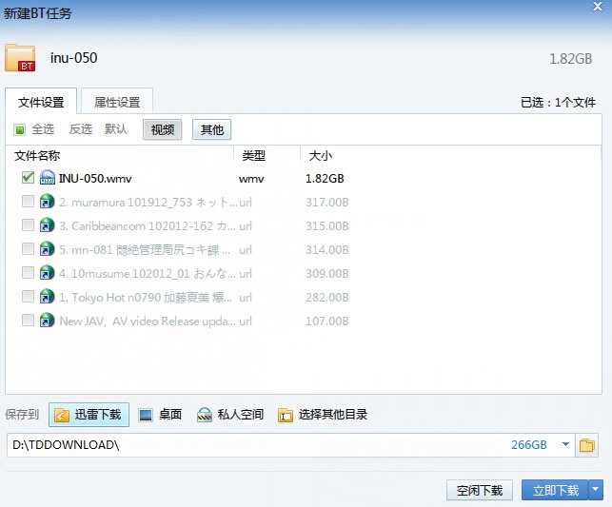Toggle the 全选 select-all checkbox
612x507 pixels.
(x=20, y=129)
